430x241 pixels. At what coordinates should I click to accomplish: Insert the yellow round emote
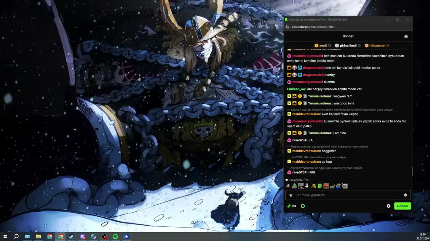pyautogui.click(x=313, y=186)
